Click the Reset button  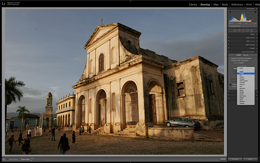point(250,159)
